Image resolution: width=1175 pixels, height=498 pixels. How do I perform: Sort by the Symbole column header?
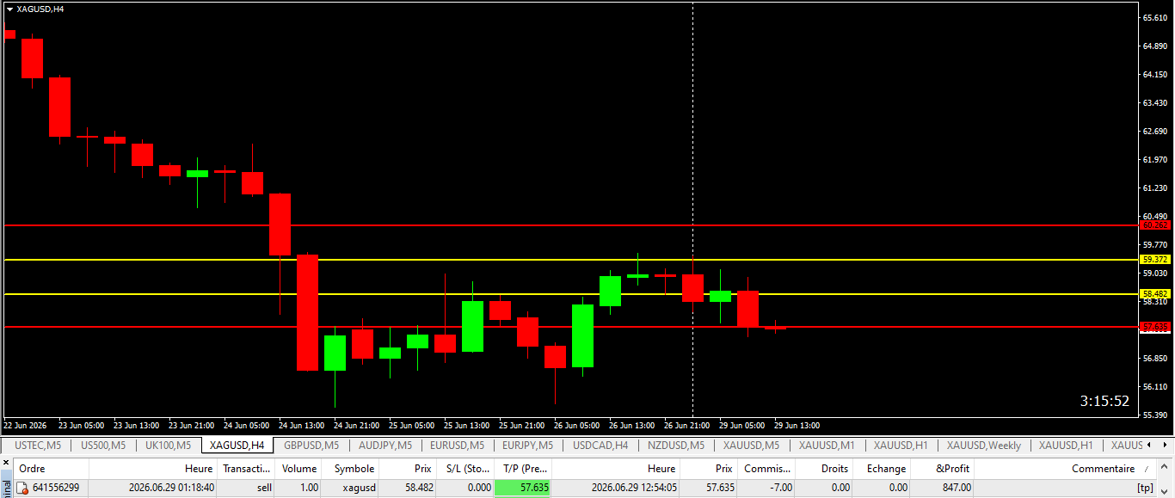pos(354,469)
